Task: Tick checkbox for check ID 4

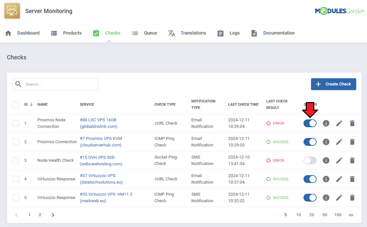Action: click(x=16, y=179)
